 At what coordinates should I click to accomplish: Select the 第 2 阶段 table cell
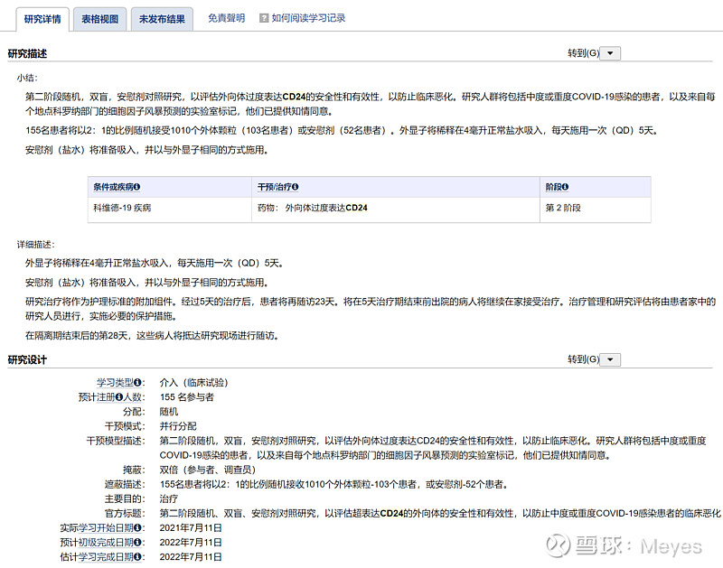click(596, 210)
